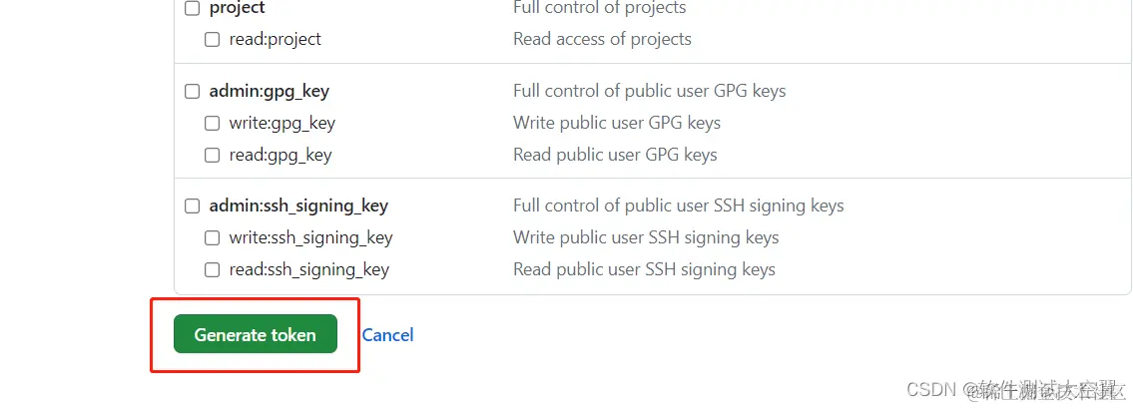Screen dimensions: 1133x409
Task: Click the read:ssh_signing_key label text
Action: (x=309, y=270)
